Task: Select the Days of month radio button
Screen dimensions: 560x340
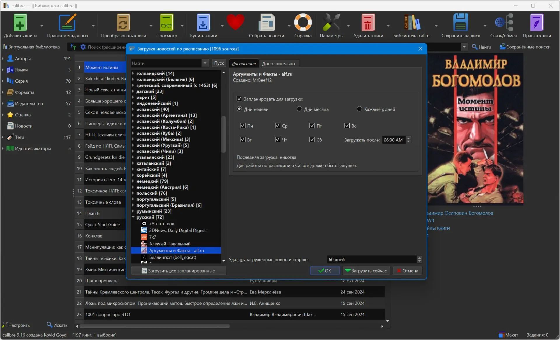Action: (299, 109)
